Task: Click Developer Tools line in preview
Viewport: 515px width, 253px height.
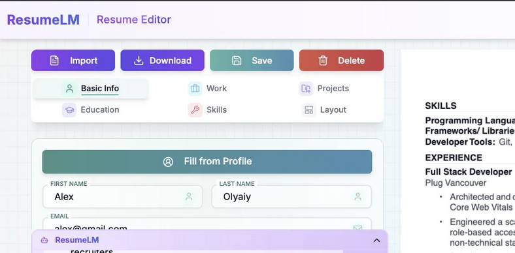Action: coord(469,142)
